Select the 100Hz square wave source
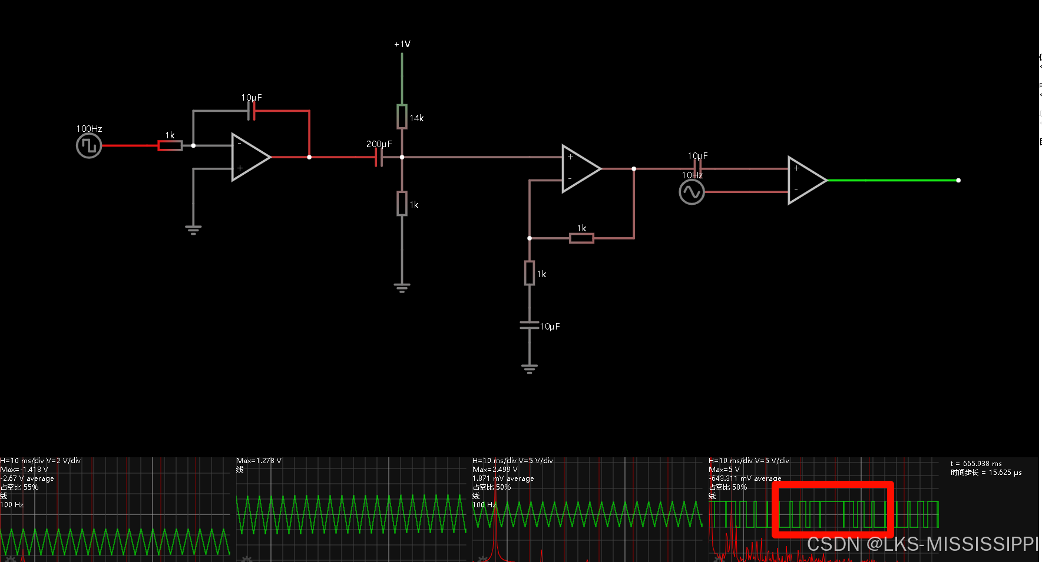The width and height of the screenshot is (1042, 562). pyautogui.click(x=89, y=145)
